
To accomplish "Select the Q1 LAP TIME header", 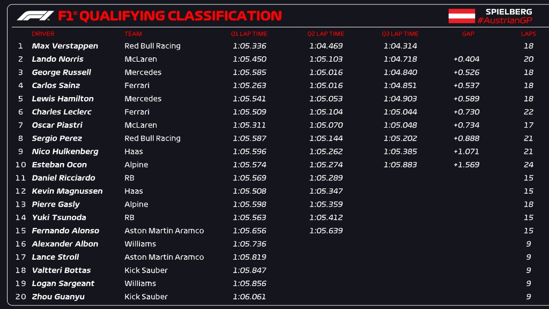I will 249,34.
